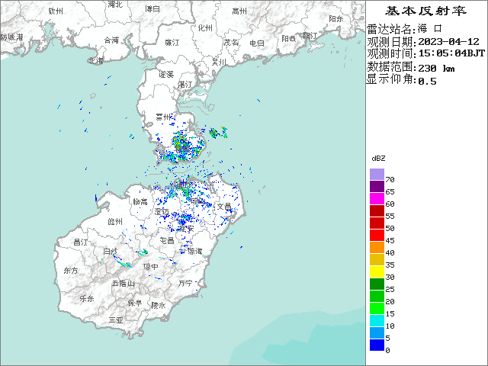Click the 阳东 label on the map
Image resolution: width=488 pixels, height=366 pixels.
336,18
